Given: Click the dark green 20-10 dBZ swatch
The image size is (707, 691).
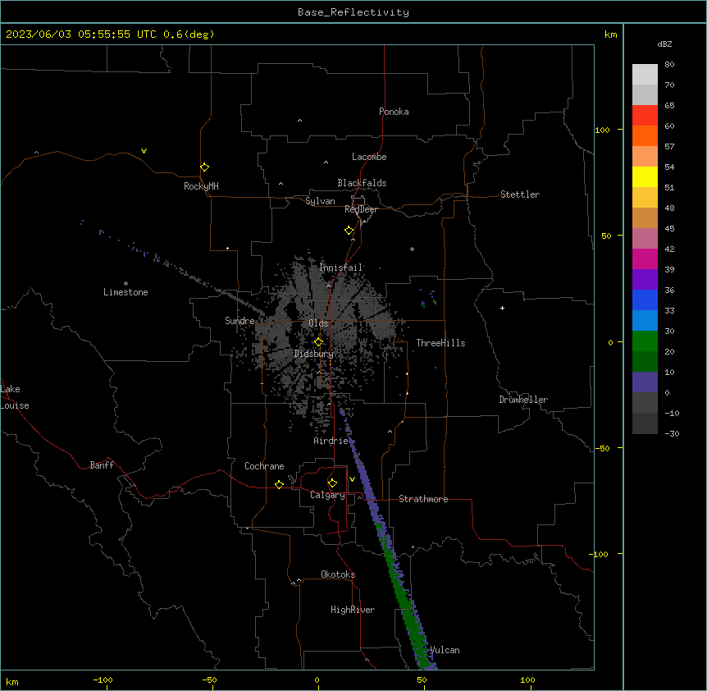Looking at the screenshot, I should point(645,362).
